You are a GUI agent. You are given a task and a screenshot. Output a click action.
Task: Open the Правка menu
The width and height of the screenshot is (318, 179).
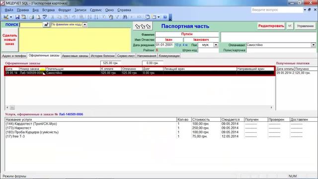23,10
